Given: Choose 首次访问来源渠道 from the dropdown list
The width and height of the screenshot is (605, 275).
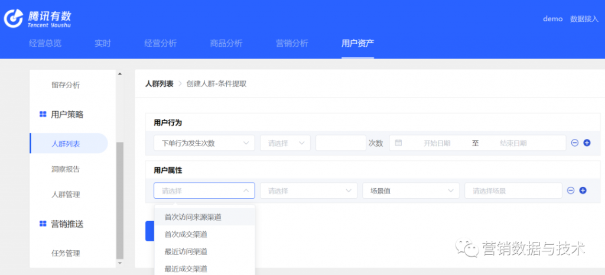Looking at the screenshot, I should coord(193,217).
